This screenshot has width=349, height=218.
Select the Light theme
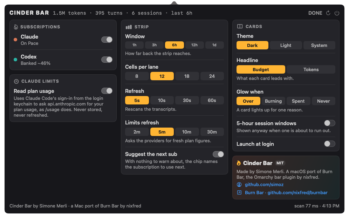tap(286, 45)
